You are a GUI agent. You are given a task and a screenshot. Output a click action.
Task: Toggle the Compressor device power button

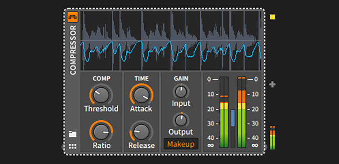coord(72,17)
